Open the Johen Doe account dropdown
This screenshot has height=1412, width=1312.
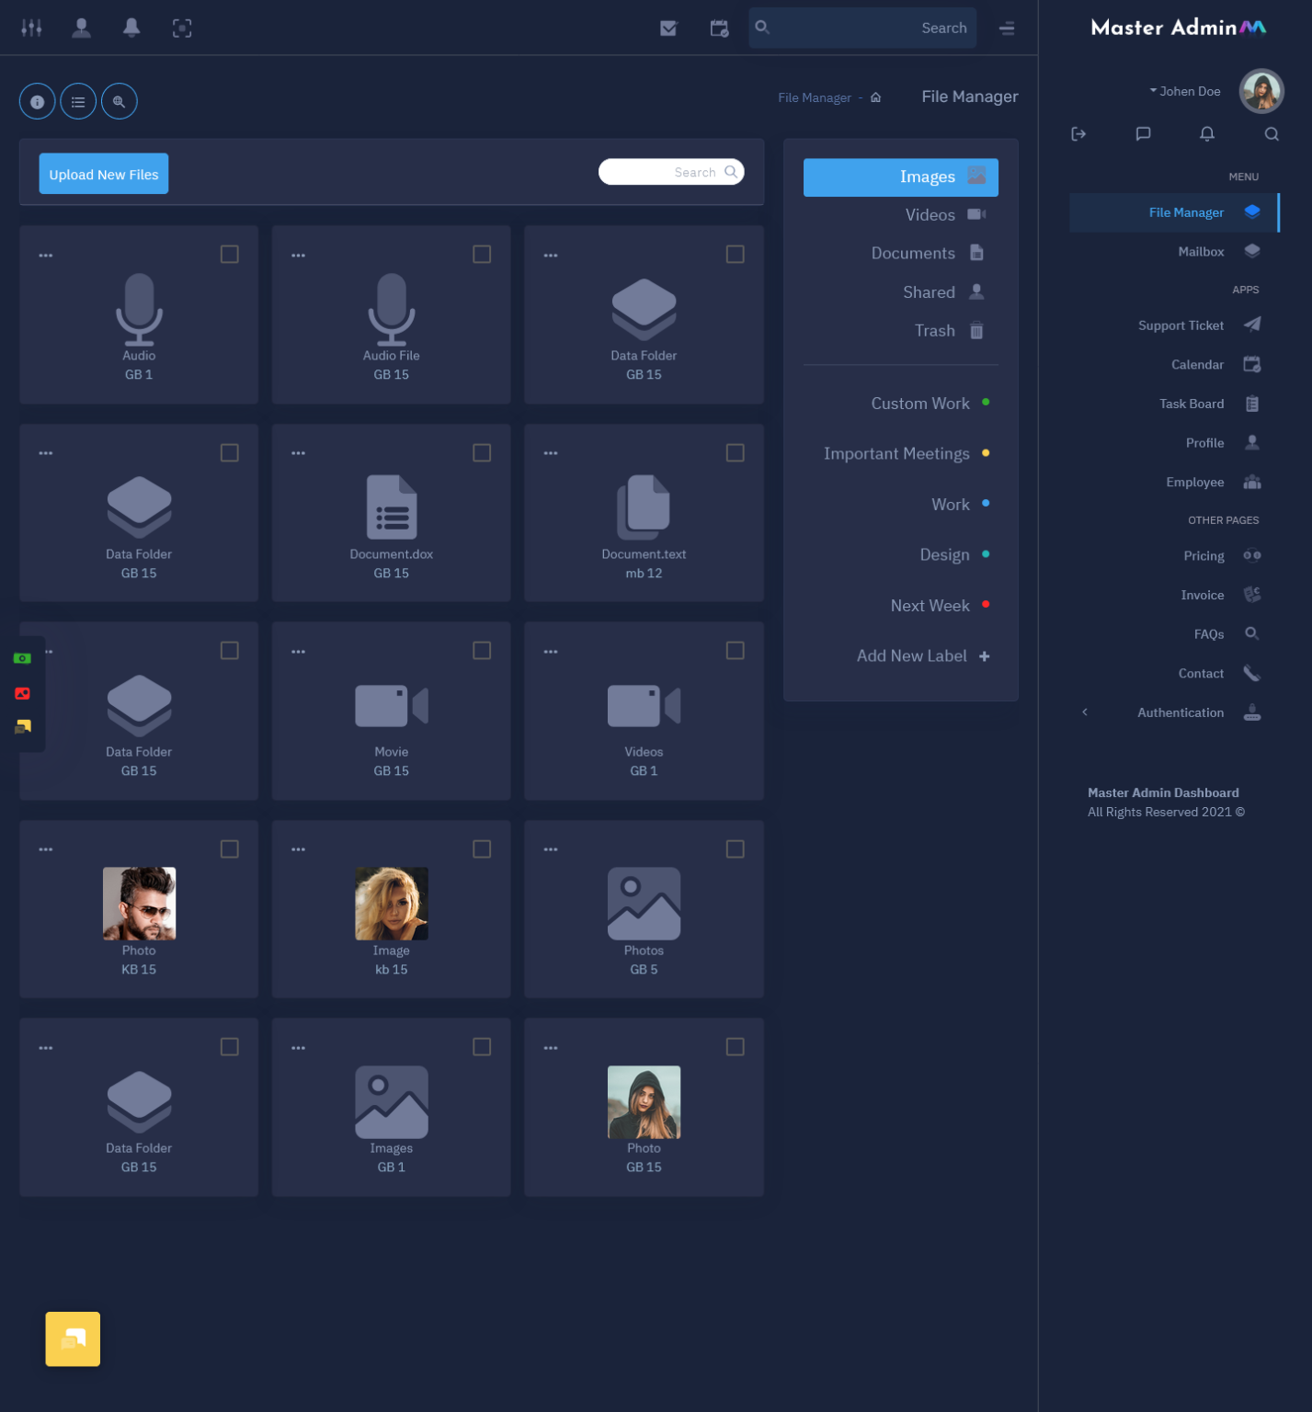[x=1185, y=91]
